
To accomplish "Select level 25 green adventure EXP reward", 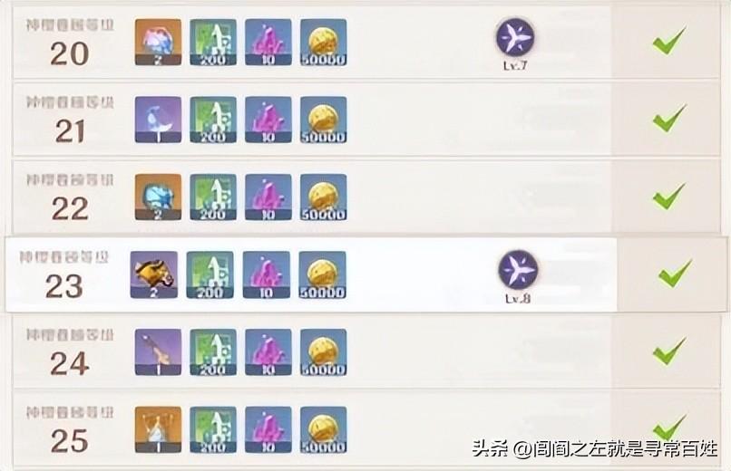I will 213,429.
